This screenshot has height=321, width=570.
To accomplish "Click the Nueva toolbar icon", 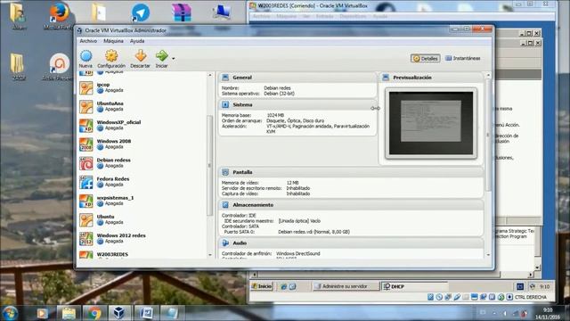I will [x=85, y=59].
